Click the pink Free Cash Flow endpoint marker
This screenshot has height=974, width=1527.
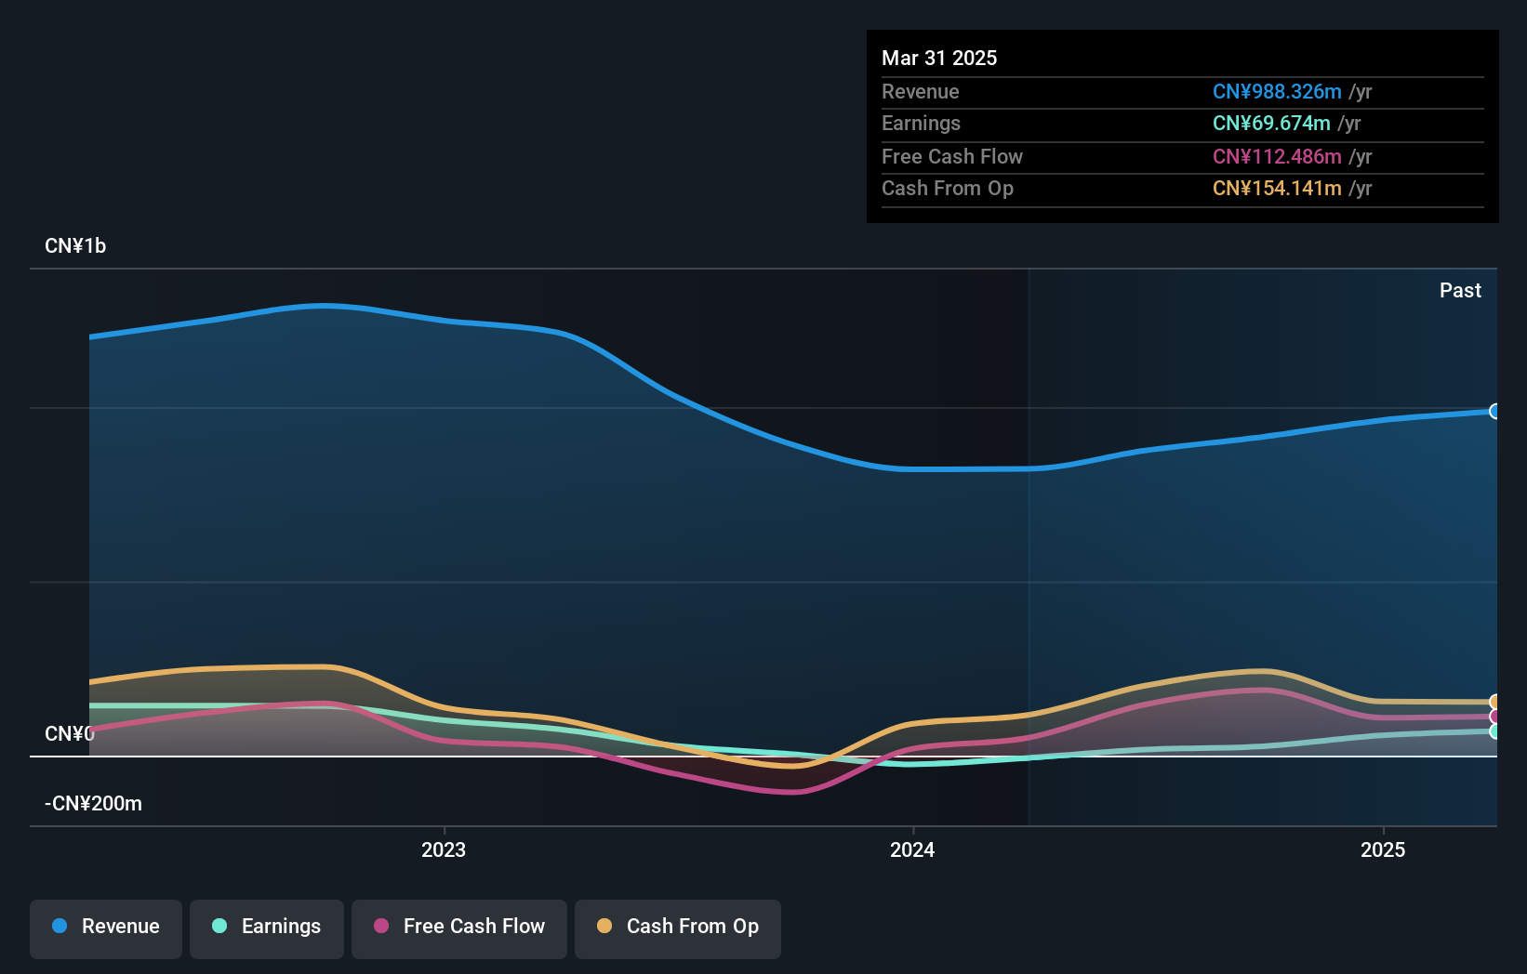click(1494, 717)
